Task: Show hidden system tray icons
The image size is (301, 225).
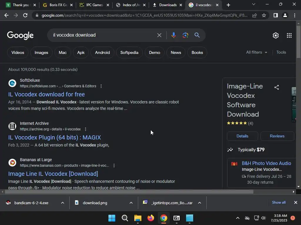Action: click(238, 218)
